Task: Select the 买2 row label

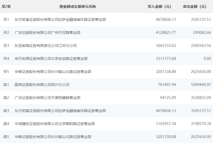Action: point(6,33)
